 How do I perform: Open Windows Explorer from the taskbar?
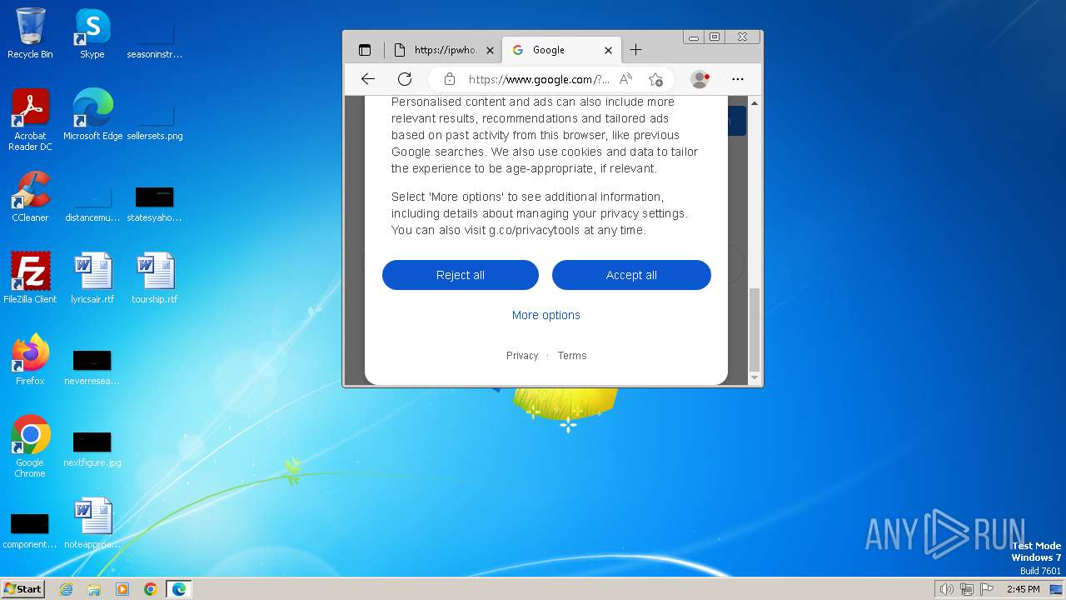[x=94, y=589]
